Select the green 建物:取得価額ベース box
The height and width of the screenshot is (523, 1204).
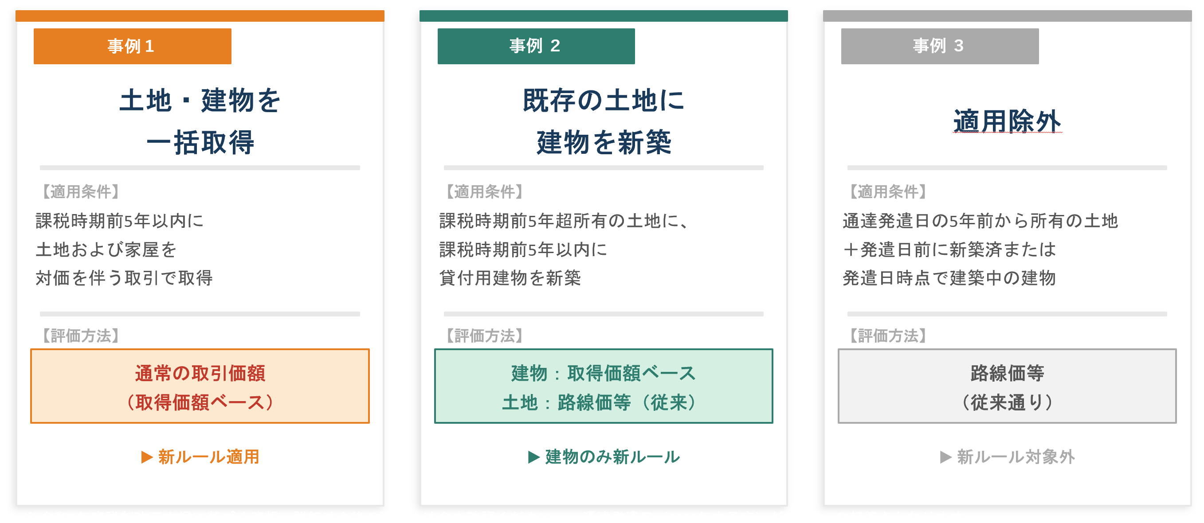604,386
